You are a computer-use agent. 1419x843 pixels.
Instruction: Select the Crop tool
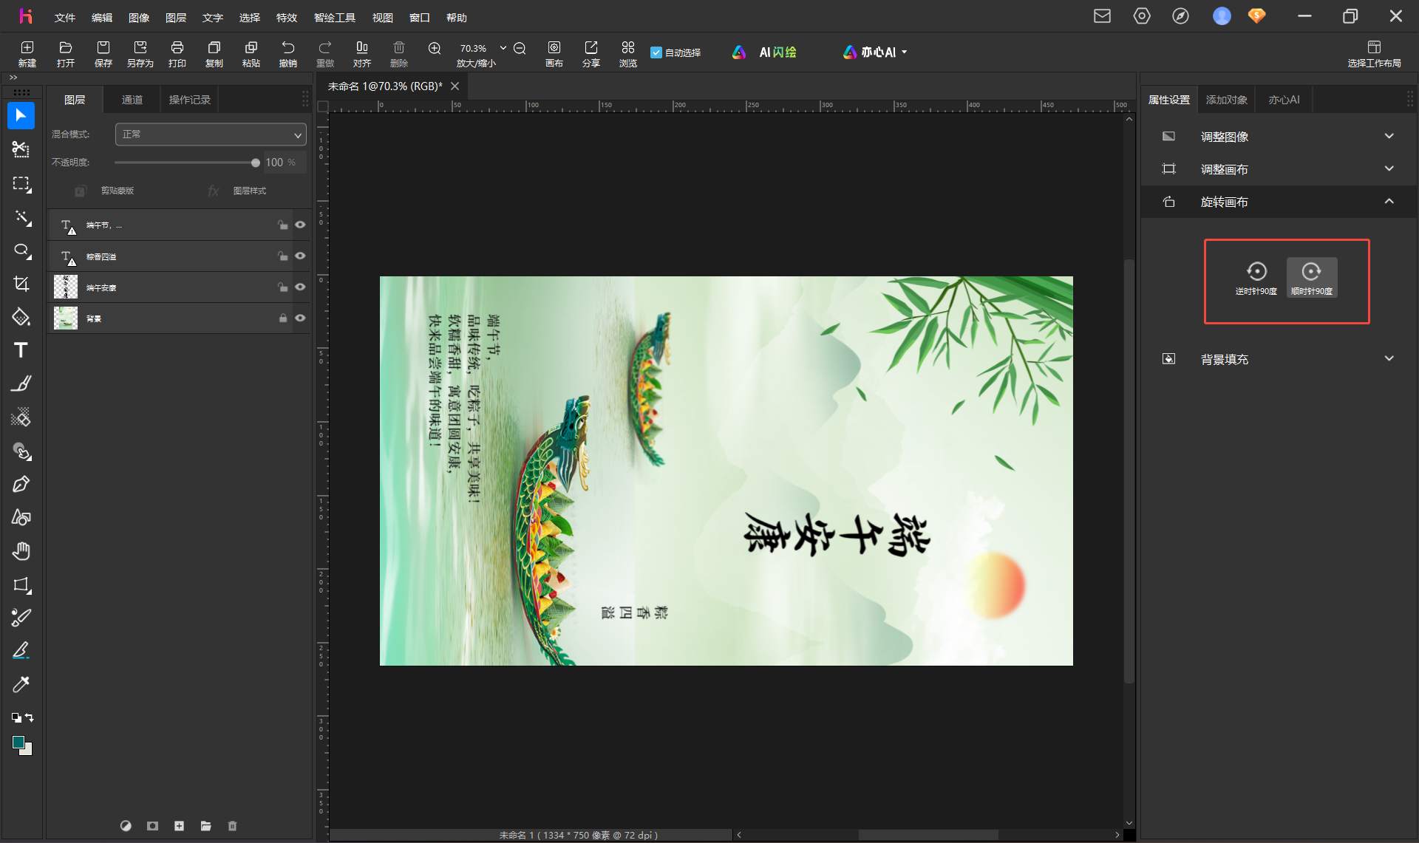21,284
